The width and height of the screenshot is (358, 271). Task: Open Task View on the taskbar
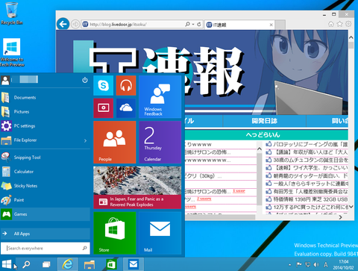point(46,264)
